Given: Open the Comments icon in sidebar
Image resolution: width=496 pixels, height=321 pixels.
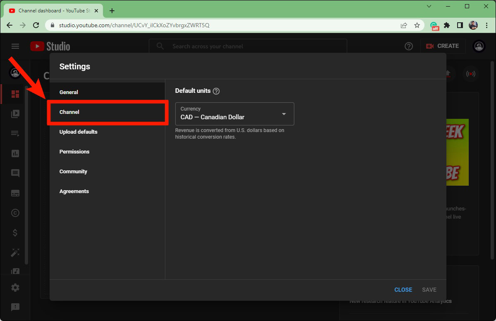Looking at the screenshot, I should pyautogui.click(x=15, y=173).
